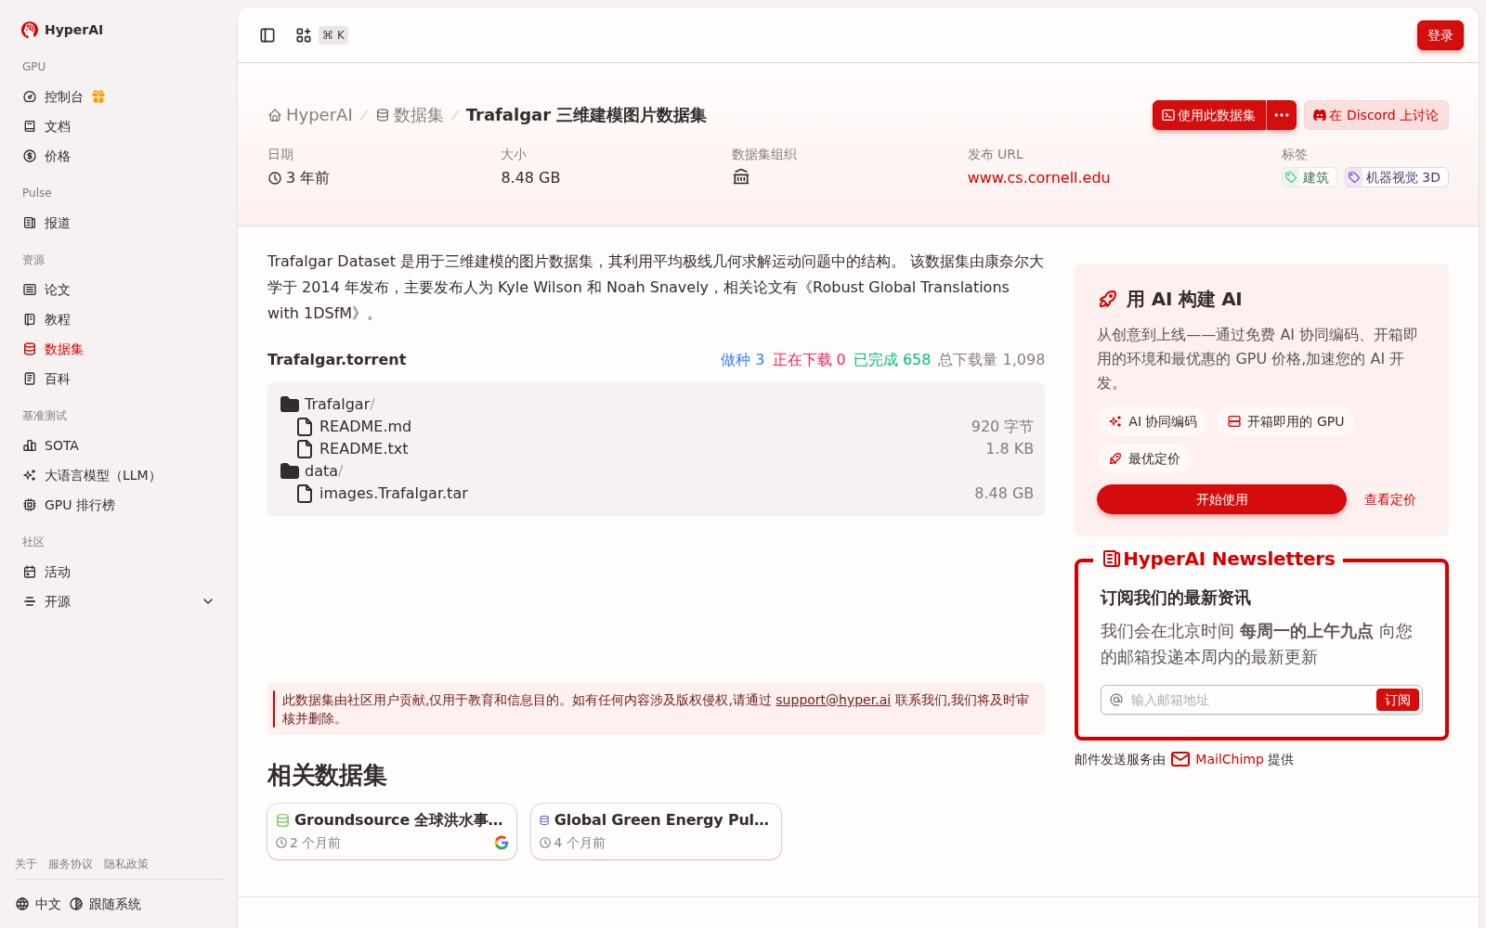Open 隐私政策 footer link
Screen dimensions: 1486x928
coord(126,864)
